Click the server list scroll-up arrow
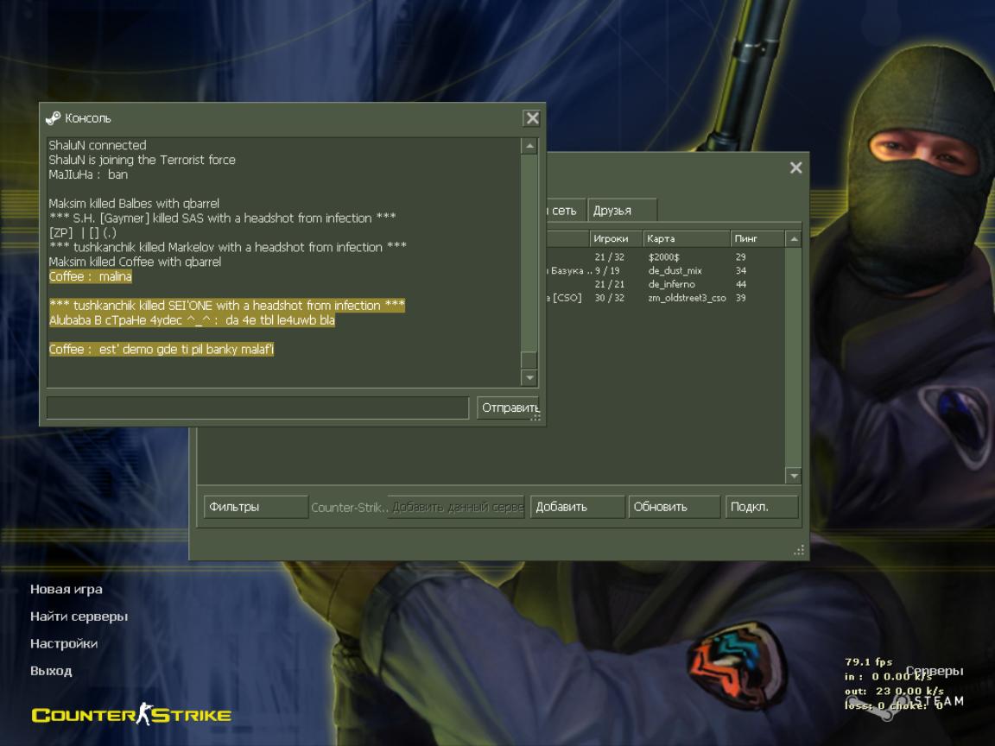 click(793, 238)
